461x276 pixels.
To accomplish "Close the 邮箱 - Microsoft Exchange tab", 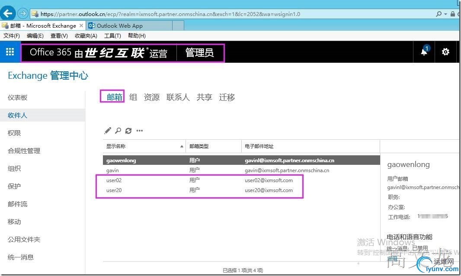I will coord(81,26).
